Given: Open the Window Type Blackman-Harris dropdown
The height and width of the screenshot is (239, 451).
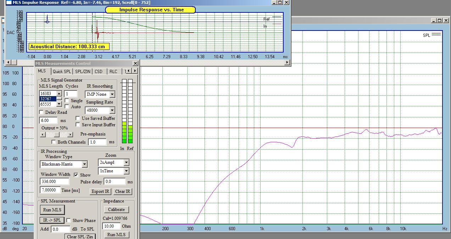Looking at the screenshot, I should coord(84,164).
